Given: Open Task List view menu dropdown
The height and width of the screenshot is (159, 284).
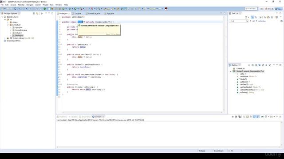Looking at the screenshot, I should coord(281,17).
